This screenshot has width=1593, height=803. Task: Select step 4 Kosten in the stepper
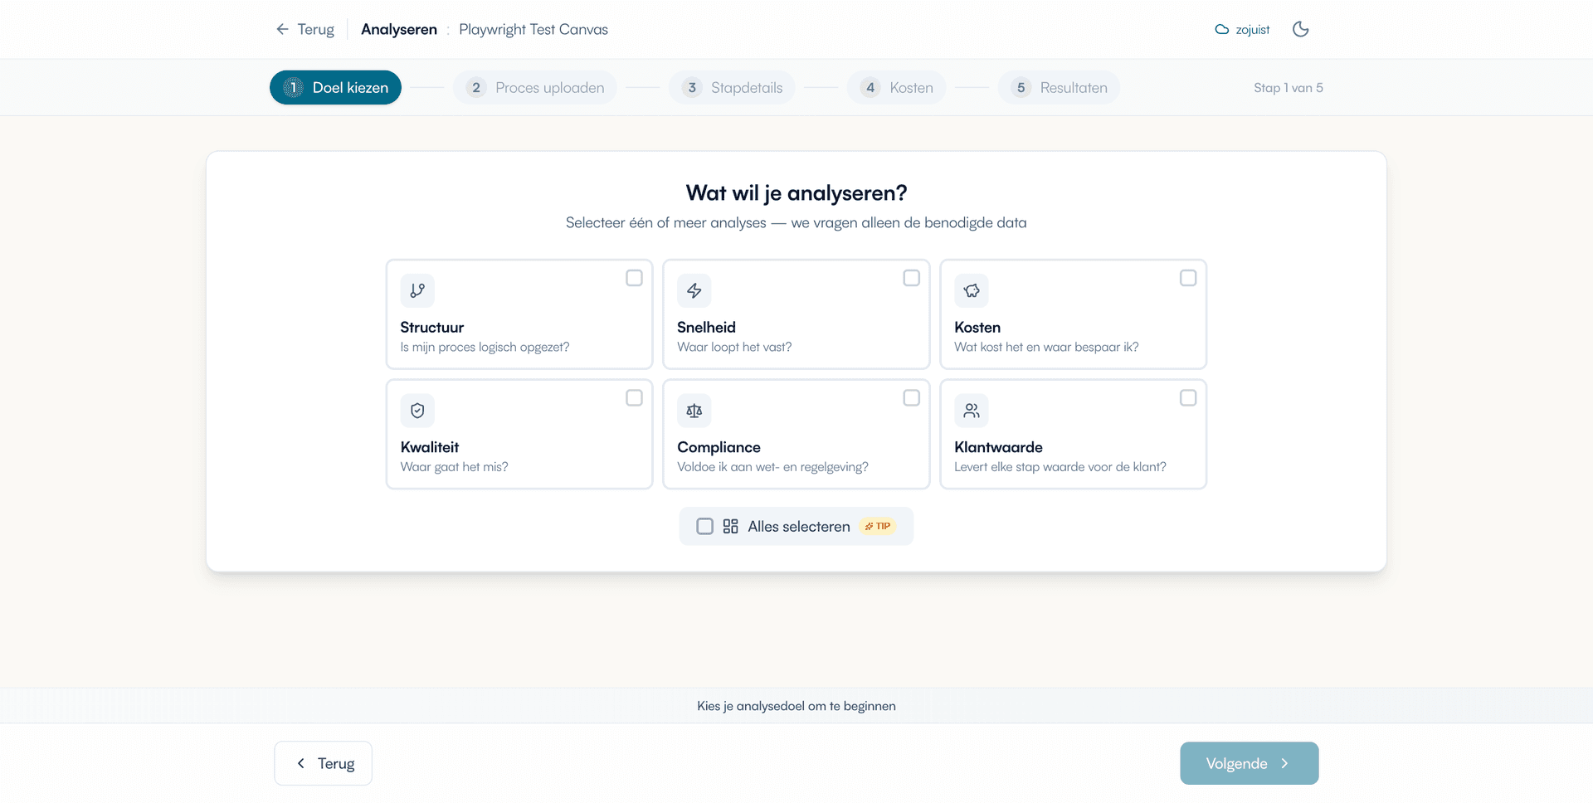[897, 88]
